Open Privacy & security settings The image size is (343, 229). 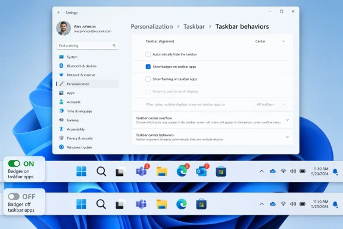pos(88,138)
